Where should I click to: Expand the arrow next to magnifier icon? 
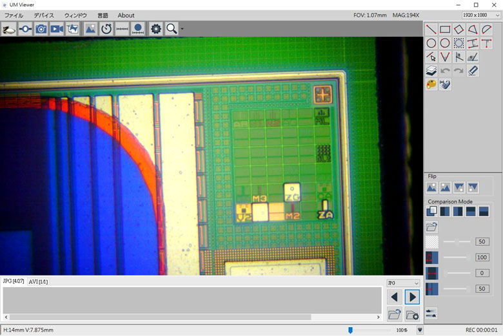[x=182, y=29]
